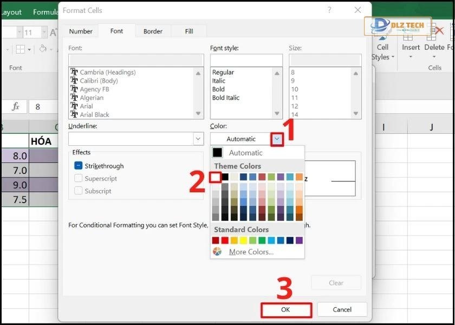Open Cell Styles in the ribbon
This screenshot has width=455, height=325.
click(x=382, y=52)
